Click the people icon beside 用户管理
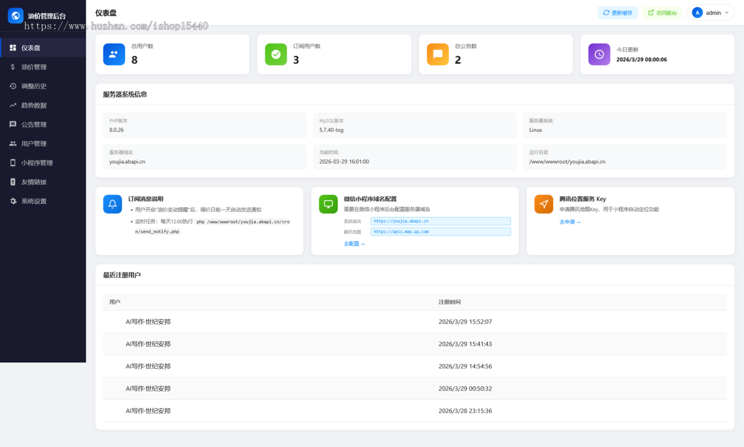 point(13,144)
